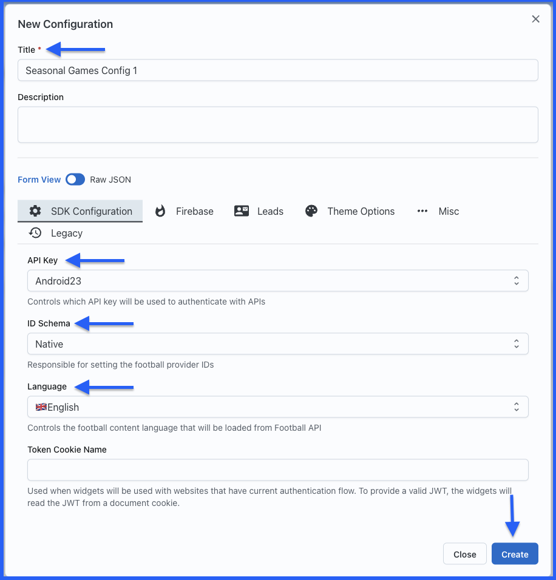Click the Firebase flame icon
This screenshot has width=556, height=580.
[x=160, y=211]
